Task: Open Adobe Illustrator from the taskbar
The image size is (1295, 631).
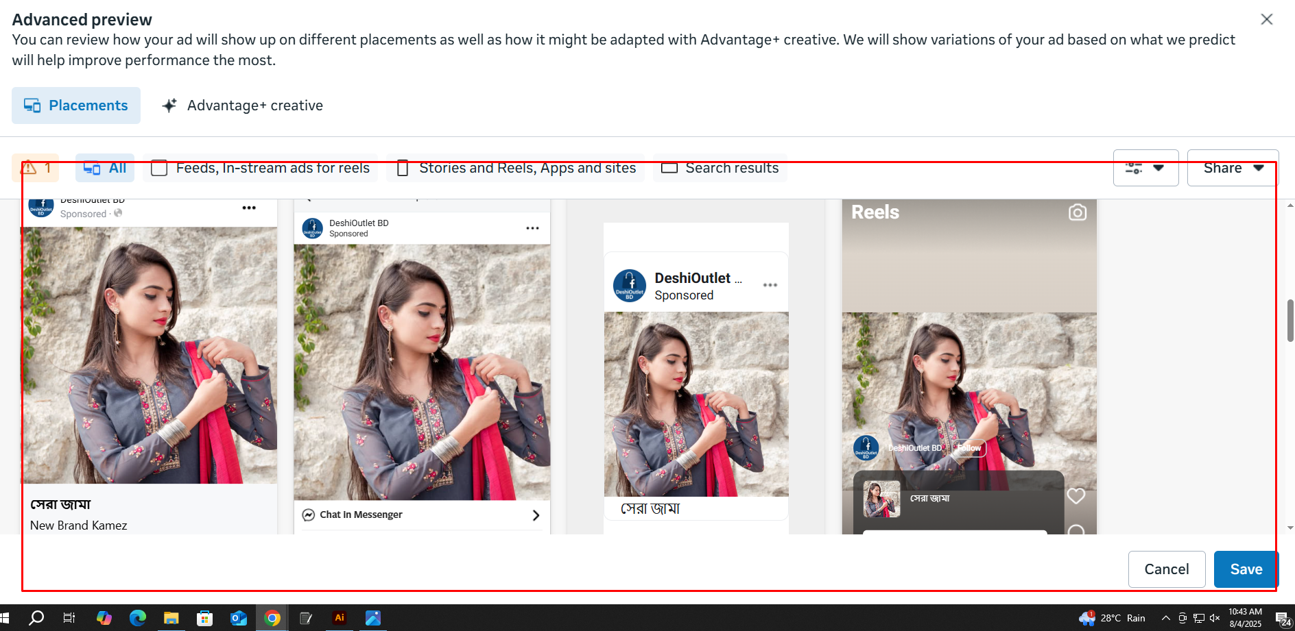Action: pos(339,618)
